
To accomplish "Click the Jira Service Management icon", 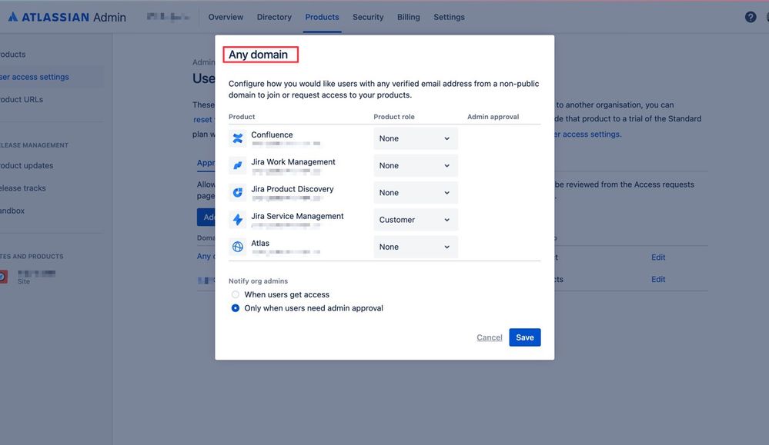I will pos(238,219).
